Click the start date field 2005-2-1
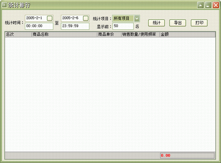This screenshot has width=221, height=163. [36, 18]
